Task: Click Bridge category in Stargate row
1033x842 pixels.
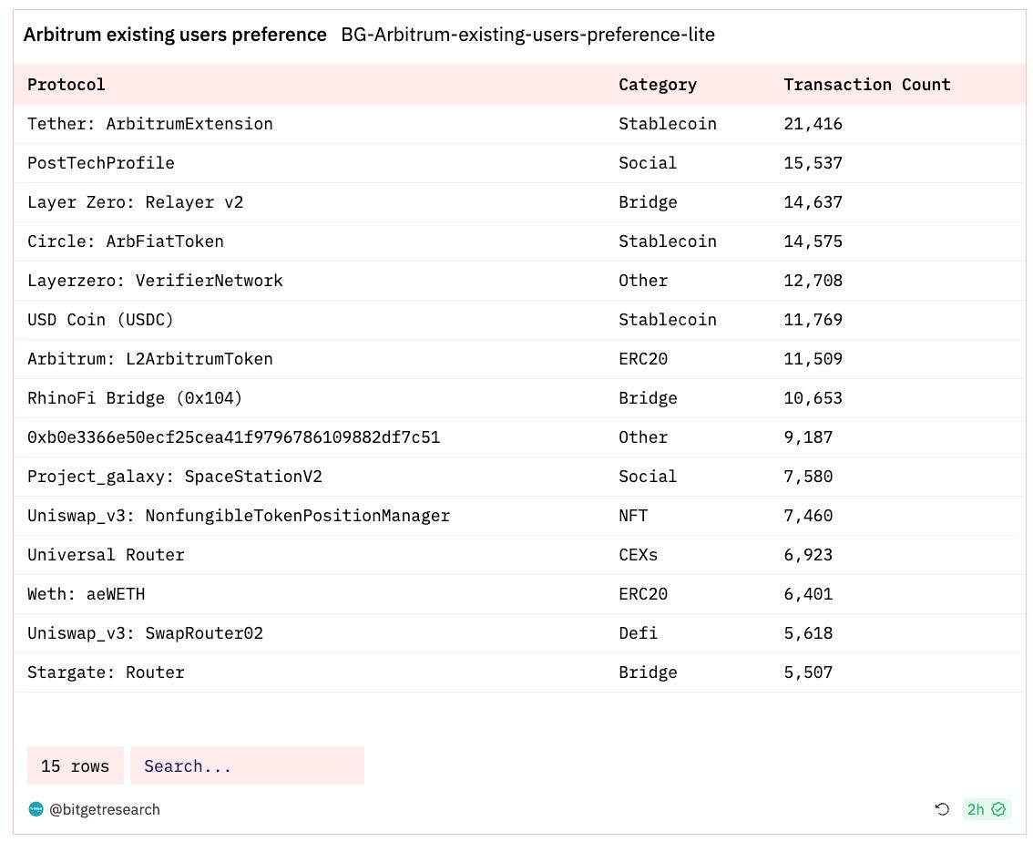Action: (x=648, y=673)
